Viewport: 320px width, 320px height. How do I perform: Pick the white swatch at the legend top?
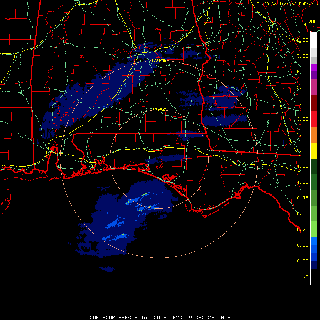[314, 40]
